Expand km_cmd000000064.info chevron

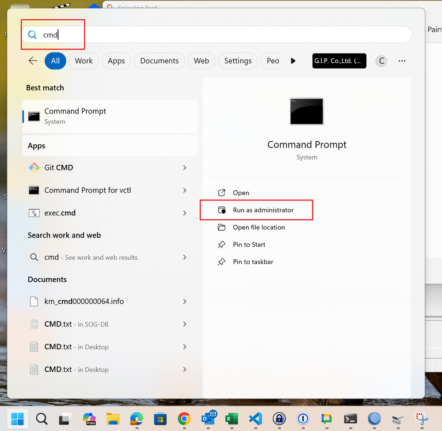[185, 302]
